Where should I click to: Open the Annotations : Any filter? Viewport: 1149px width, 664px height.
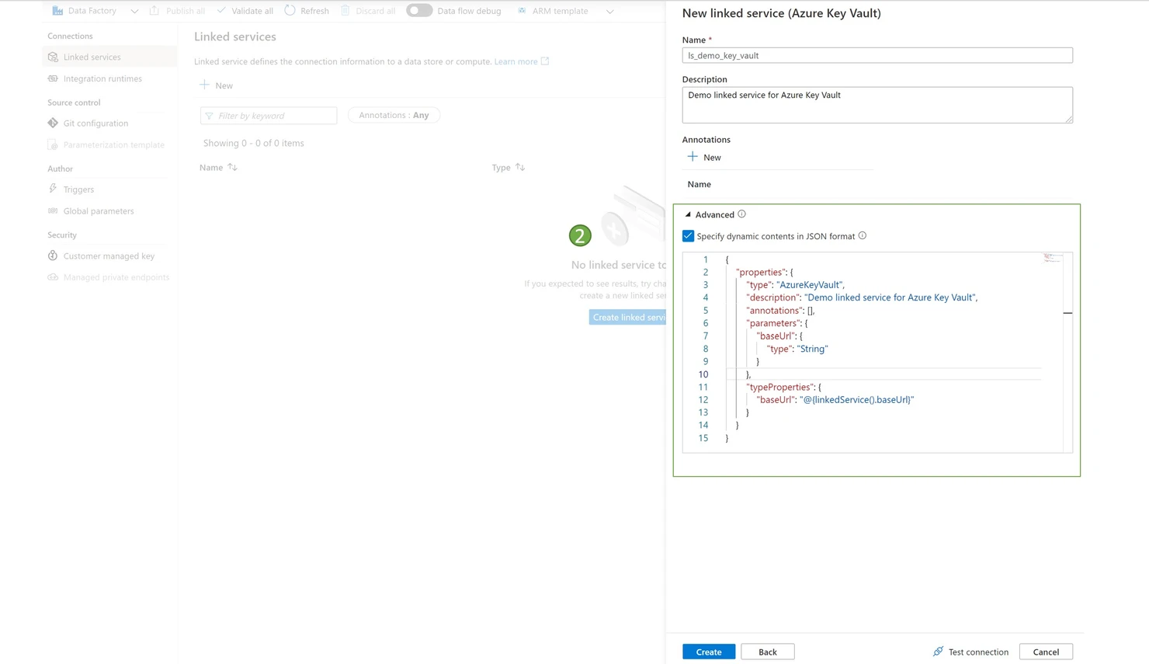click(394, 115)
